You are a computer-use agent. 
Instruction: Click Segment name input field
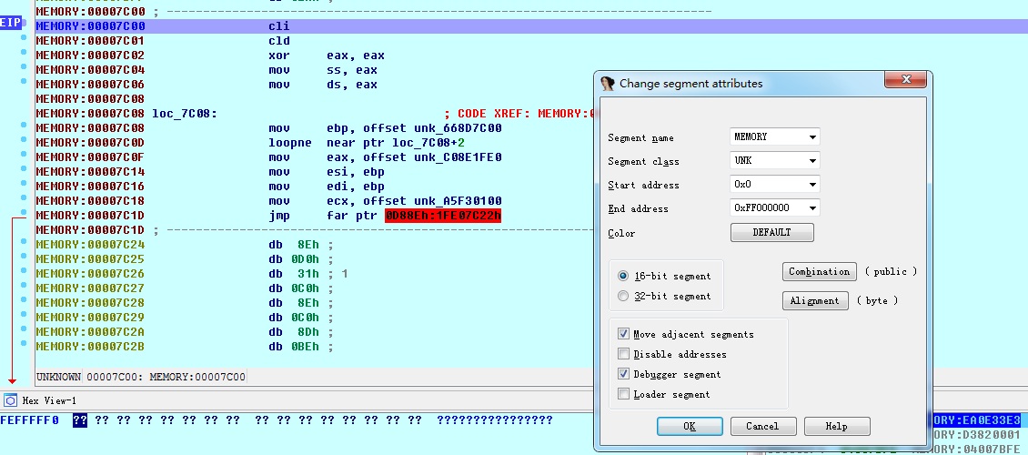pyautogui.click(x=769, y=137)
